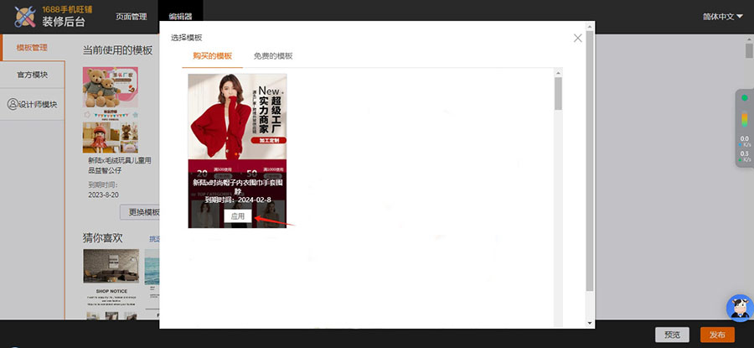Click the 新陆x毛绒玩具儿童用品 template name
The width and height of the screenshot is (754, 348).
[120, 165]
